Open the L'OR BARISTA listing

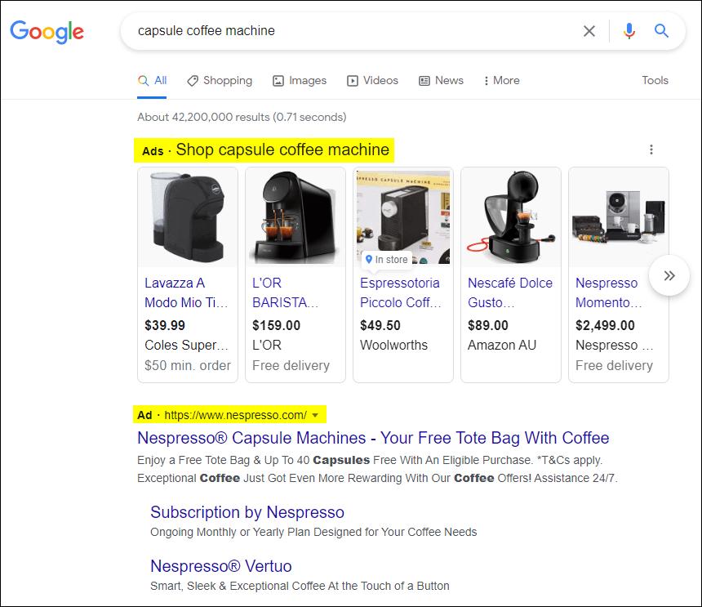285,292
